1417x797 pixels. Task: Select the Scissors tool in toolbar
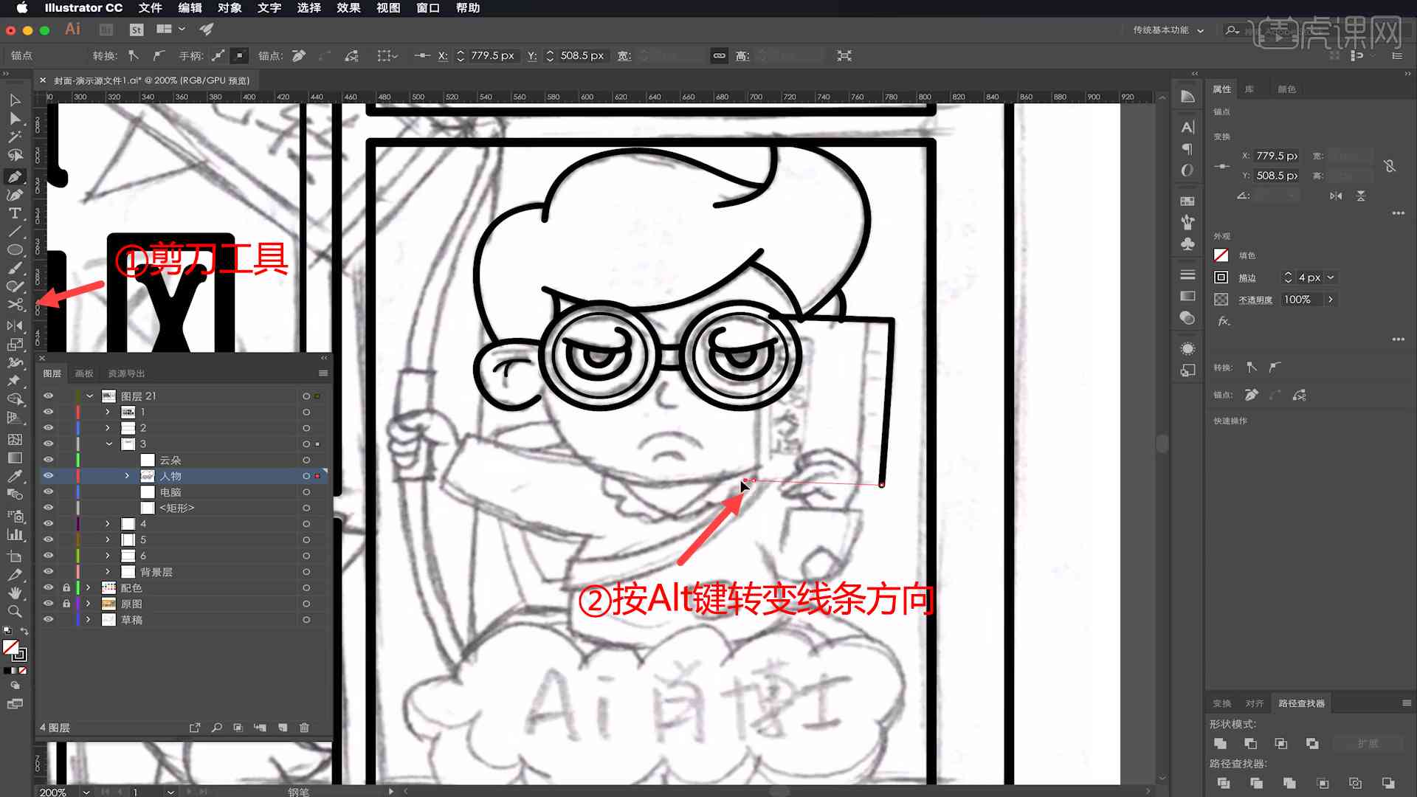pos(13,305)
